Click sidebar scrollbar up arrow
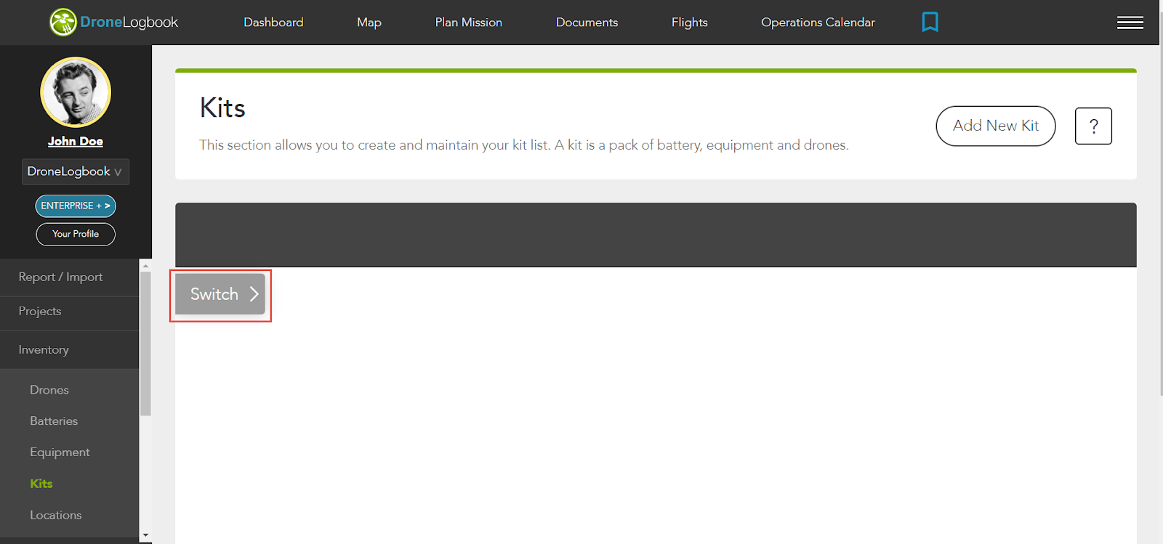 coord(145,266)
